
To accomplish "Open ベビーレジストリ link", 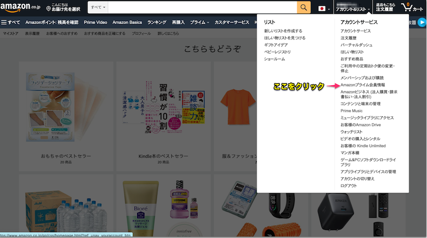I will pos(278,52).
